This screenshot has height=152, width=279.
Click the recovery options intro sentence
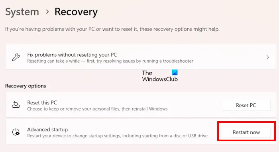tap(112, 29)
